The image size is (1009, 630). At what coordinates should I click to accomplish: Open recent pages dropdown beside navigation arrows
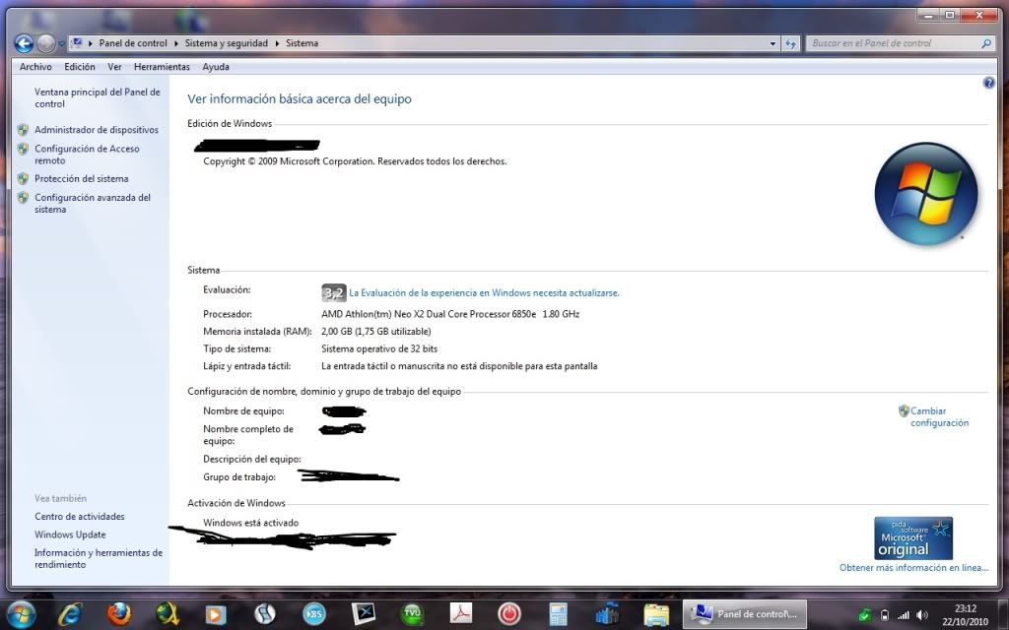click(61, 43)
